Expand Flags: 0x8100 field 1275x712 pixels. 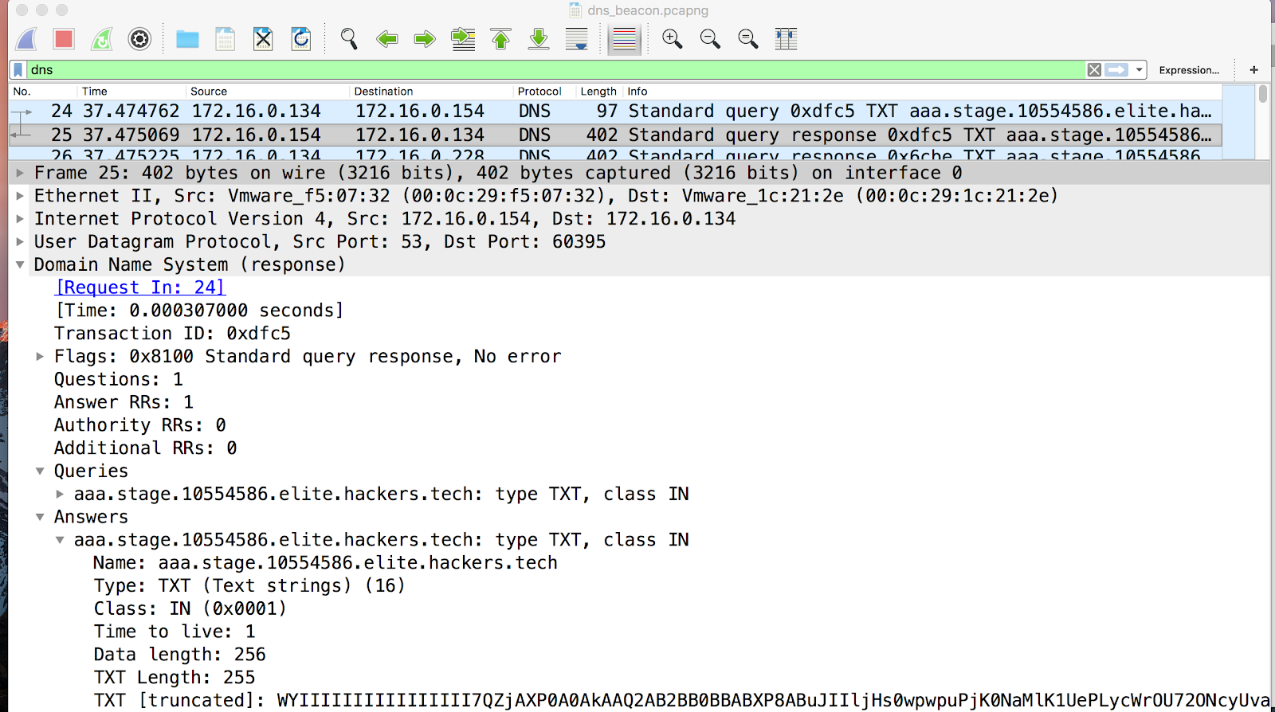[40, 357]
